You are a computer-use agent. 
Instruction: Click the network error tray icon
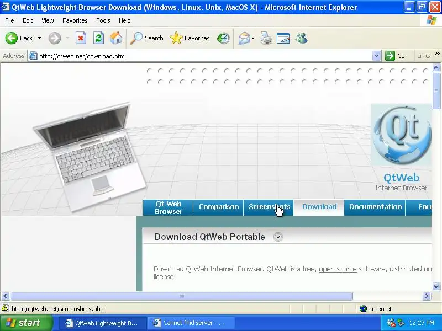click(x=391, y=323)
